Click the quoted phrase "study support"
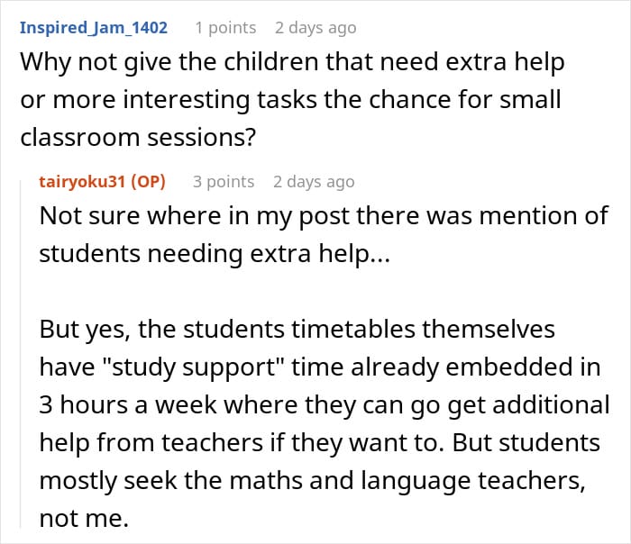The height and width of the screenshot is (544, 631). point(195,367)
